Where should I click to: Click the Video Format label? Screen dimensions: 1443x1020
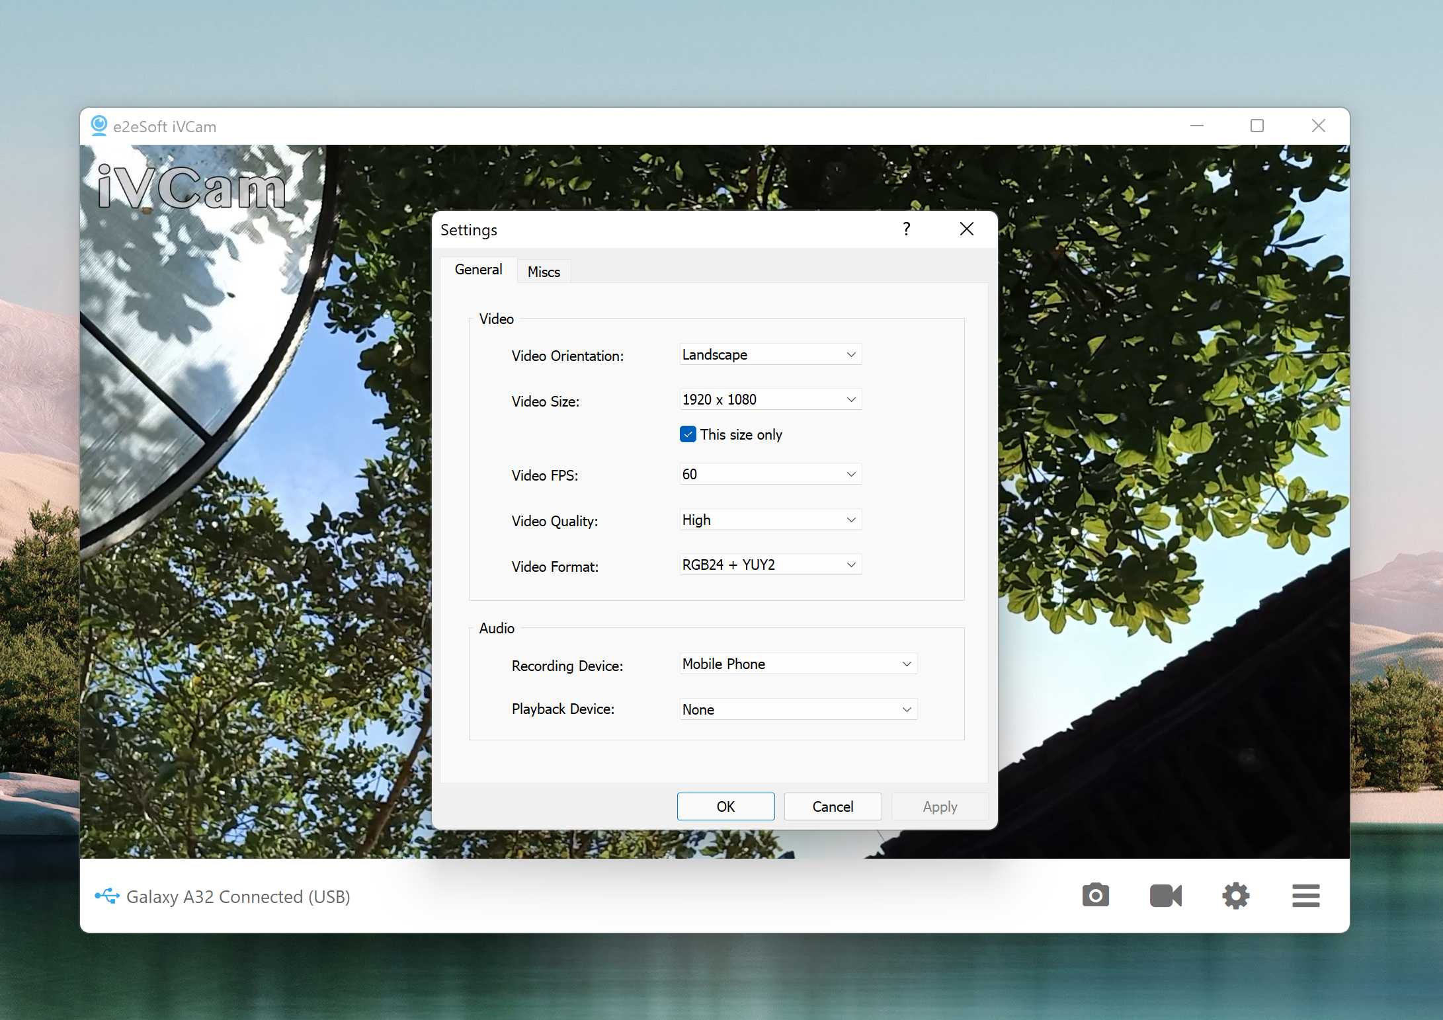point(555,567)
